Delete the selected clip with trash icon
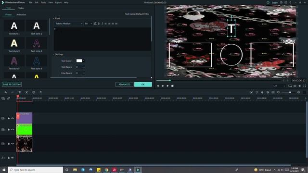 tap(19, 92)
